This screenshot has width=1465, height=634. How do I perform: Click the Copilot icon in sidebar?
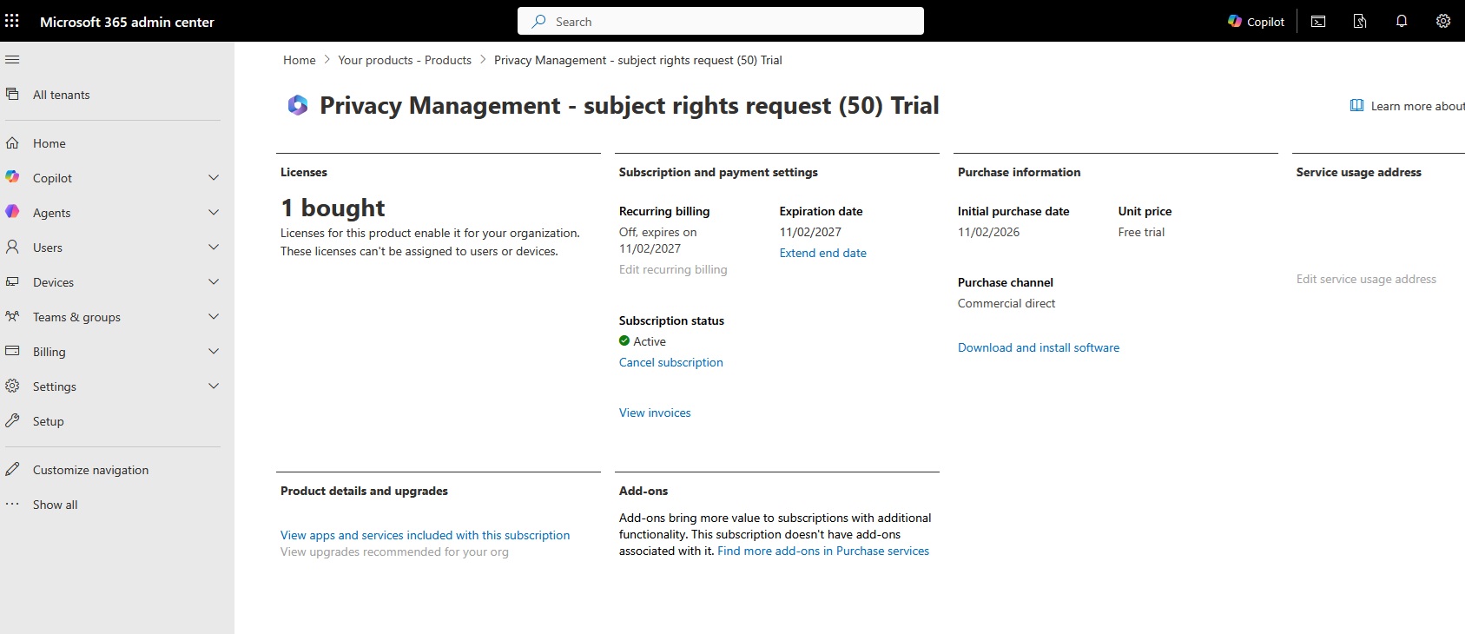(x=12, y=177)
